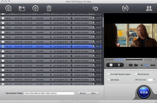Check the title 12 checkbox
The height and width of the screenshot is (103, 157).
coord(3,56)
